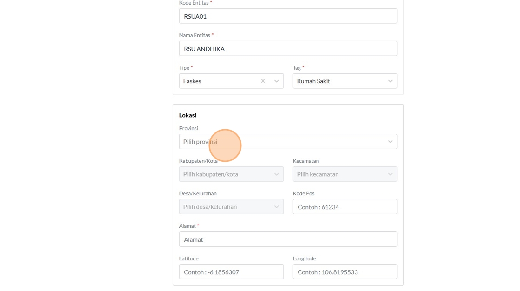
Task: Click the Desa/Kelurahan chevron arrow
Action: tap(276, 207)
